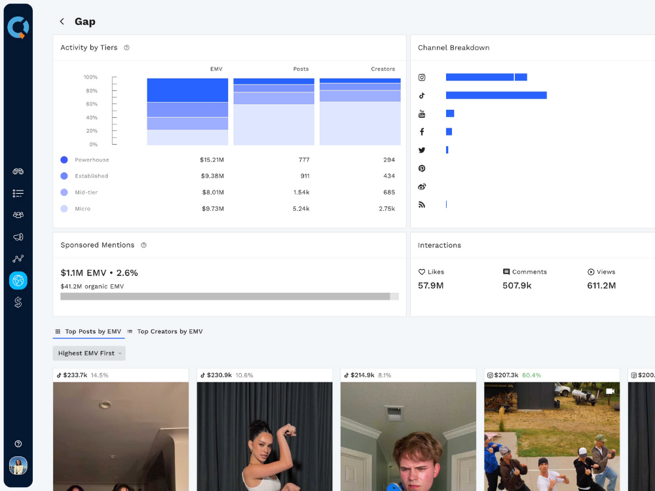
Task: Click the Micro tier legend label
Action: pos(83,209)
